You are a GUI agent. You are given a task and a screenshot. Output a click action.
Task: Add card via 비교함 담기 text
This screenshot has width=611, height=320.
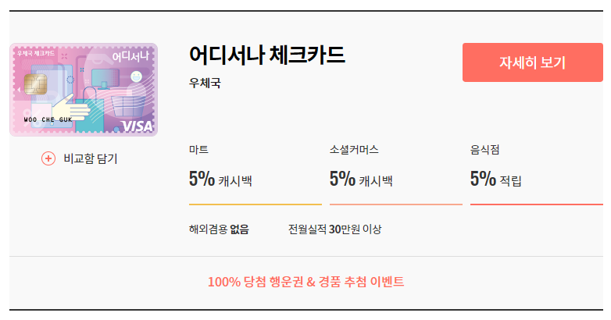click(90, 158)
